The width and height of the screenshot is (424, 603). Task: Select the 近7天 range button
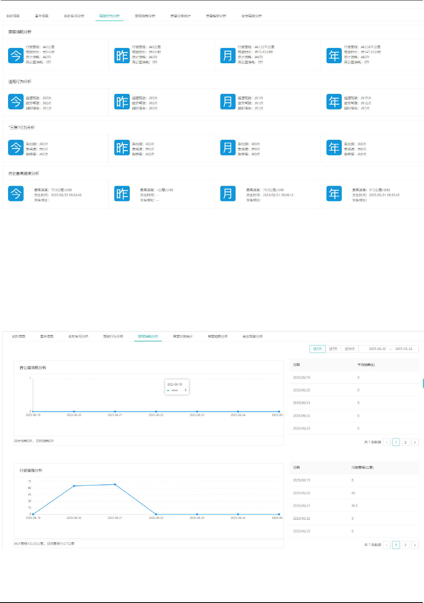pyautogui.click(x=333, y=349)
